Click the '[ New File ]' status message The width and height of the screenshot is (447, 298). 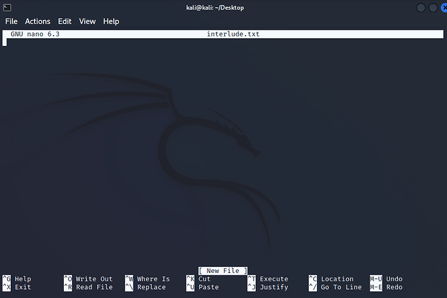point(223,271)
